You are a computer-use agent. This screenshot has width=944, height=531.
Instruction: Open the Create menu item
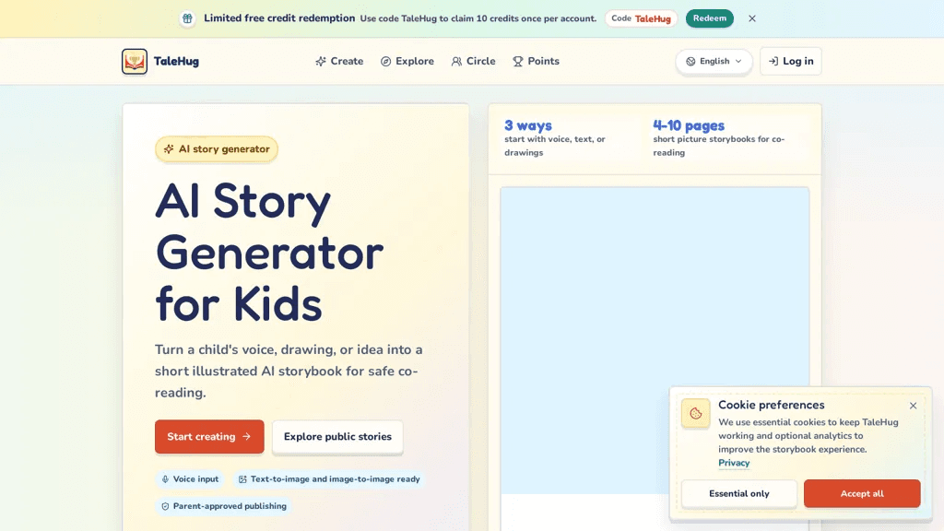pos(339,62)
